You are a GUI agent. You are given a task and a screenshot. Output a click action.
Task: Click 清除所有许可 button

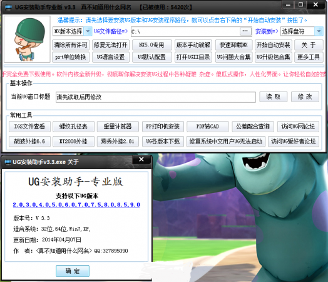(x=71, y=44)
